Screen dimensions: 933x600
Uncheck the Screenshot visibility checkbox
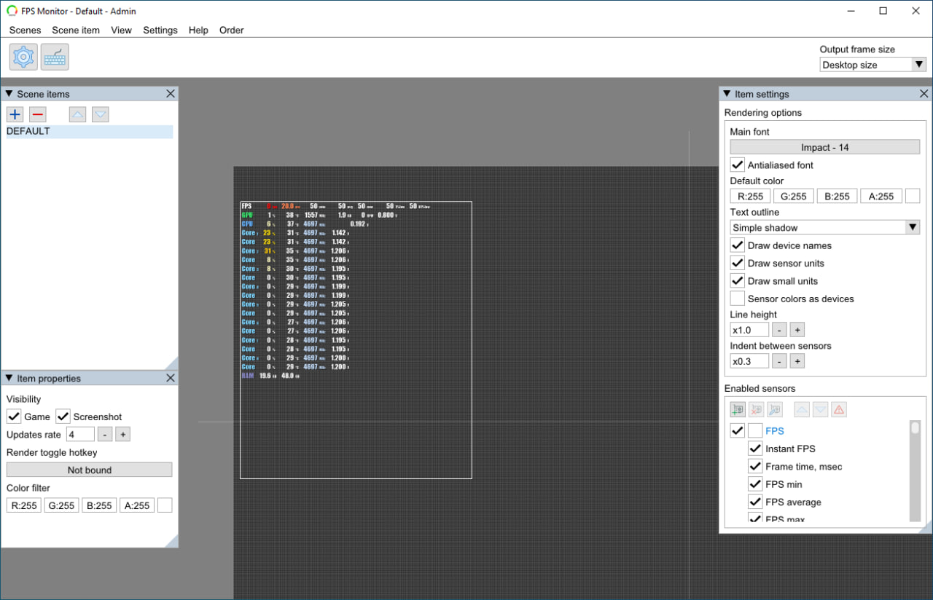pos(63,417)
